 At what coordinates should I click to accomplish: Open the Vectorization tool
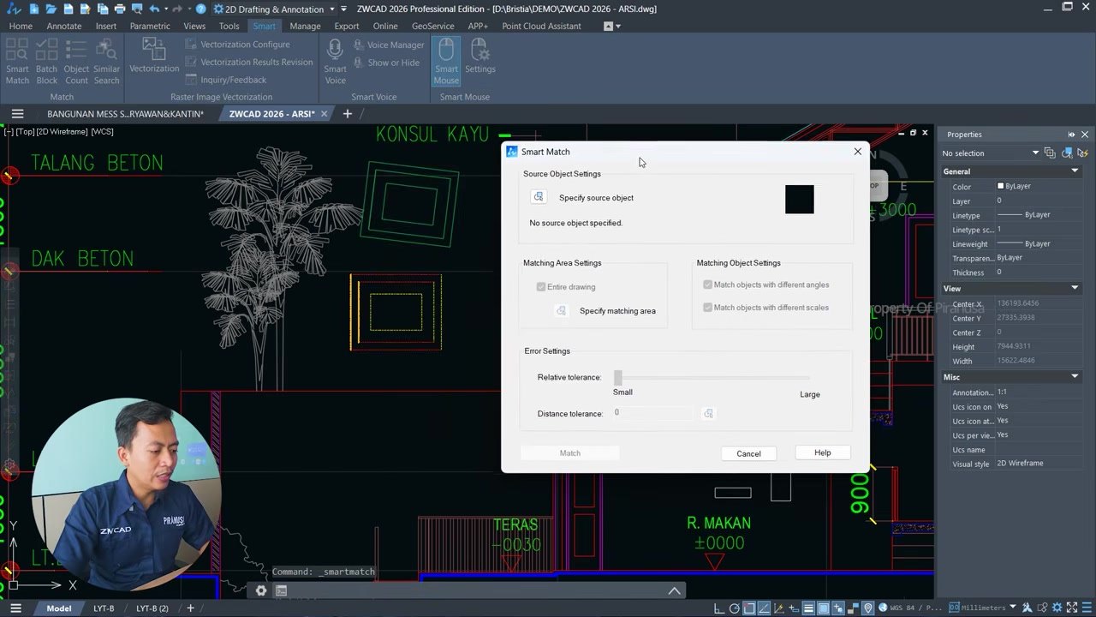point(154,56)
